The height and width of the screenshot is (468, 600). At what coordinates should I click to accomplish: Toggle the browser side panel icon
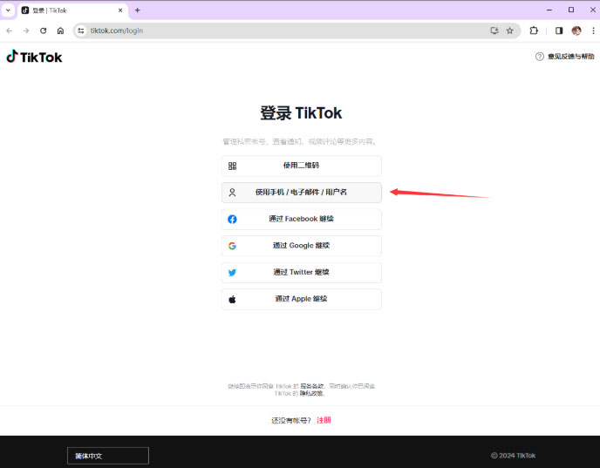point(559,31)
